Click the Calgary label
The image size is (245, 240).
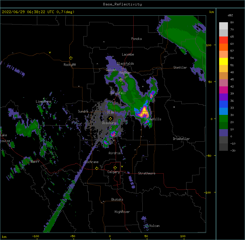click(x=113, y=172)
